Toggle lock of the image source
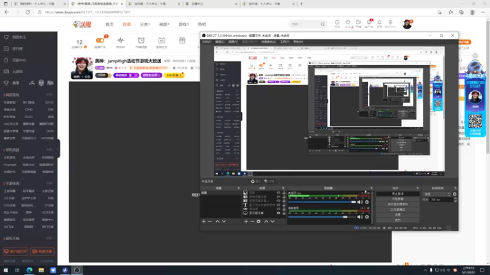Viewport: 490px width, 275px height. (284, 193)
